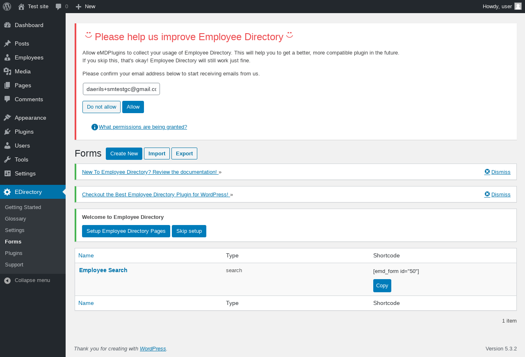Click the Do not allow button

pos(101,107)
